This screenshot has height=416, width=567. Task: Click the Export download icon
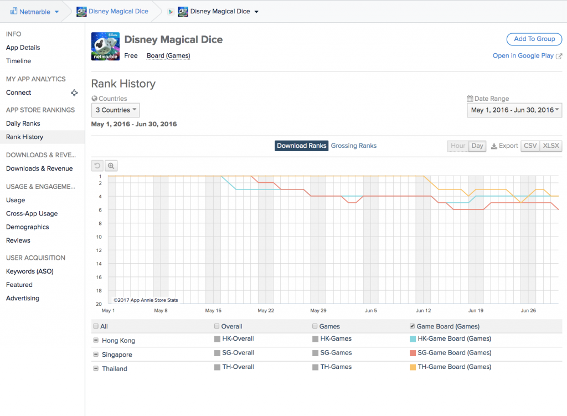point(493,146)
